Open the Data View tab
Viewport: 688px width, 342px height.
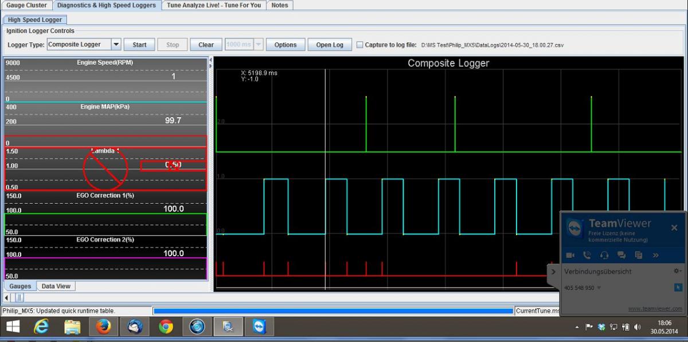(56, 286)
